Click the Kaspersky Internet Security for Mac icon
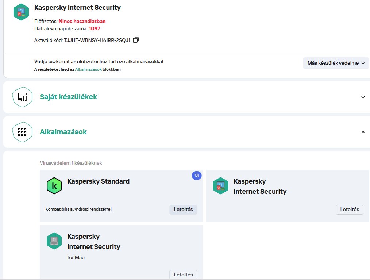 point(54,241)
